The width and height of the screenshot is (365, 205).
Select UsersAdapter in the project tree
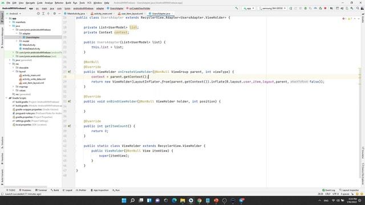coord(33,38)
